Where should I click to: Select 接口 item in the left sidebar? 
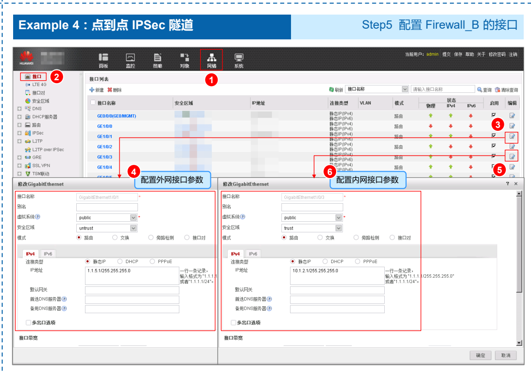[x=36, y=76]
